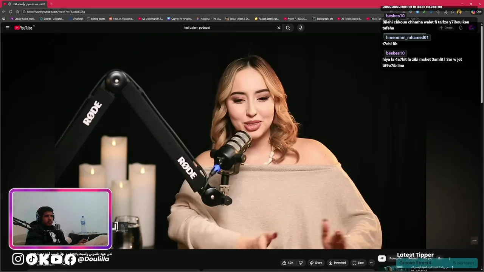Open '20 Twitch Stream I...' bookmark

point(349,19)
